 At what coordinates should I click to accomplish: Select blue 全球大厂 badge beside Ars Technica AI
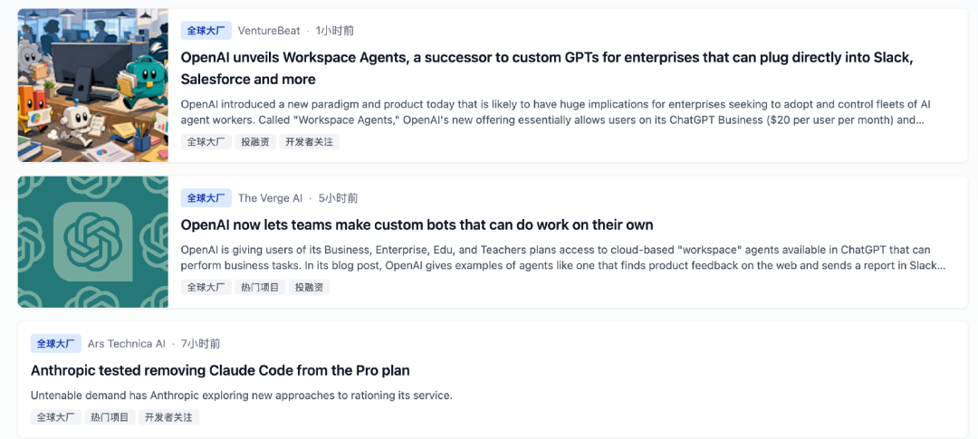[56, 344]
